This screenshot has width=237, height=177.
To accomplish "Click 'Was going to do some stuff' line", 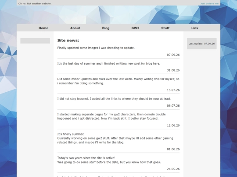I will (109, 162).
